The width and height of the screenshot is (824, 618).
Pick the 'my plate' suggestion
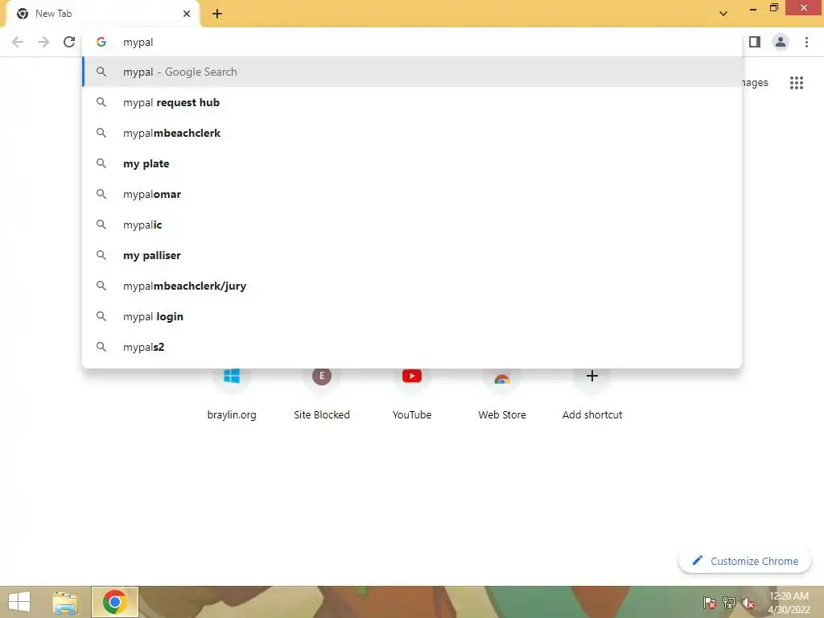coord(412,163)
